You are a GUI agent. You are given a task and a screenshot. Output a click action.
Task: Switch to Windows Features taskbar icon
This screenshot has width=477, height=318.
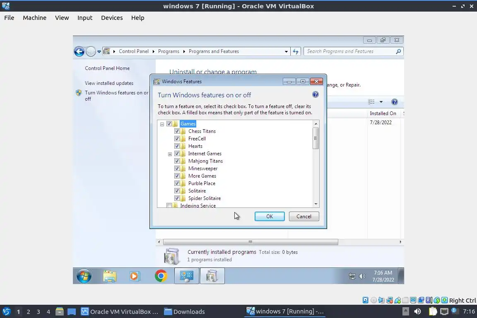(212, 276)
